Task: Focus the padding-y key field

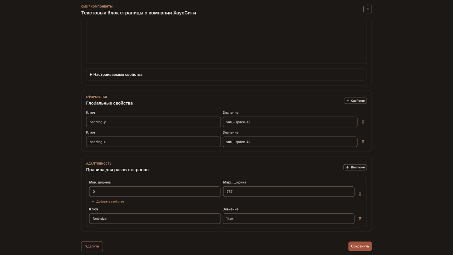Action: click(154, 122)
